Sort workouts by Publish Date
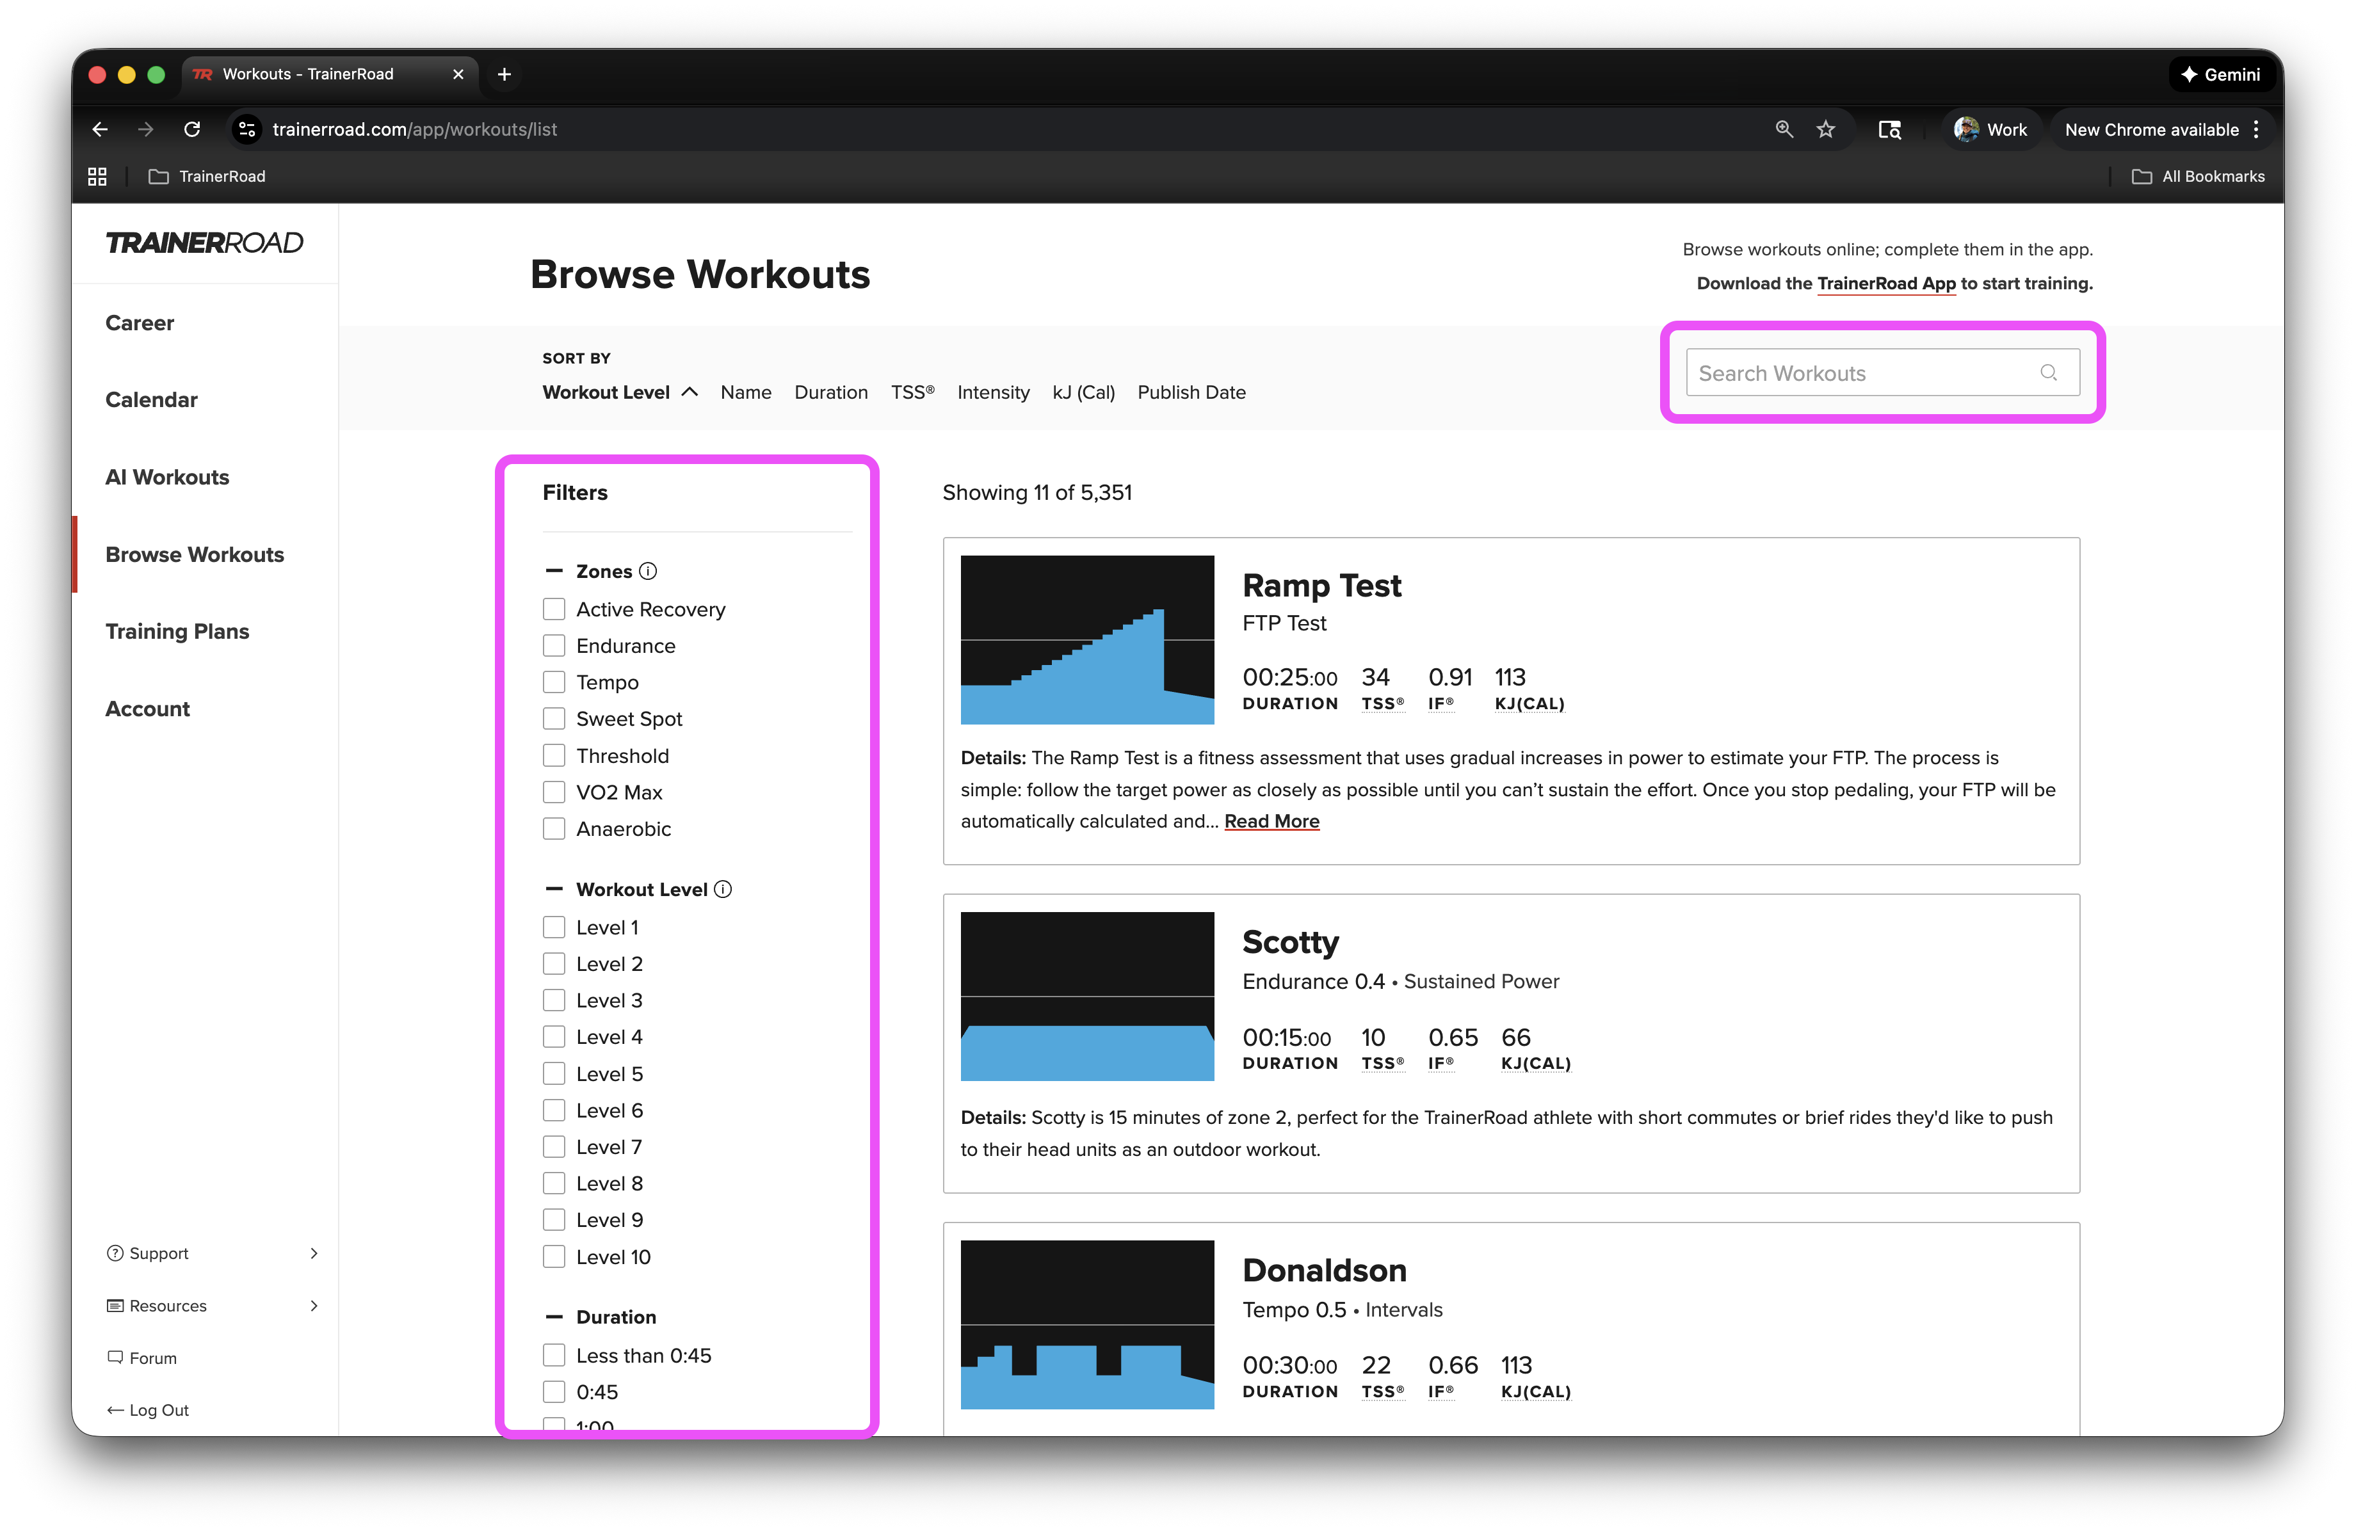Screen dimensions: 2356x1531 click(1192, 392)
